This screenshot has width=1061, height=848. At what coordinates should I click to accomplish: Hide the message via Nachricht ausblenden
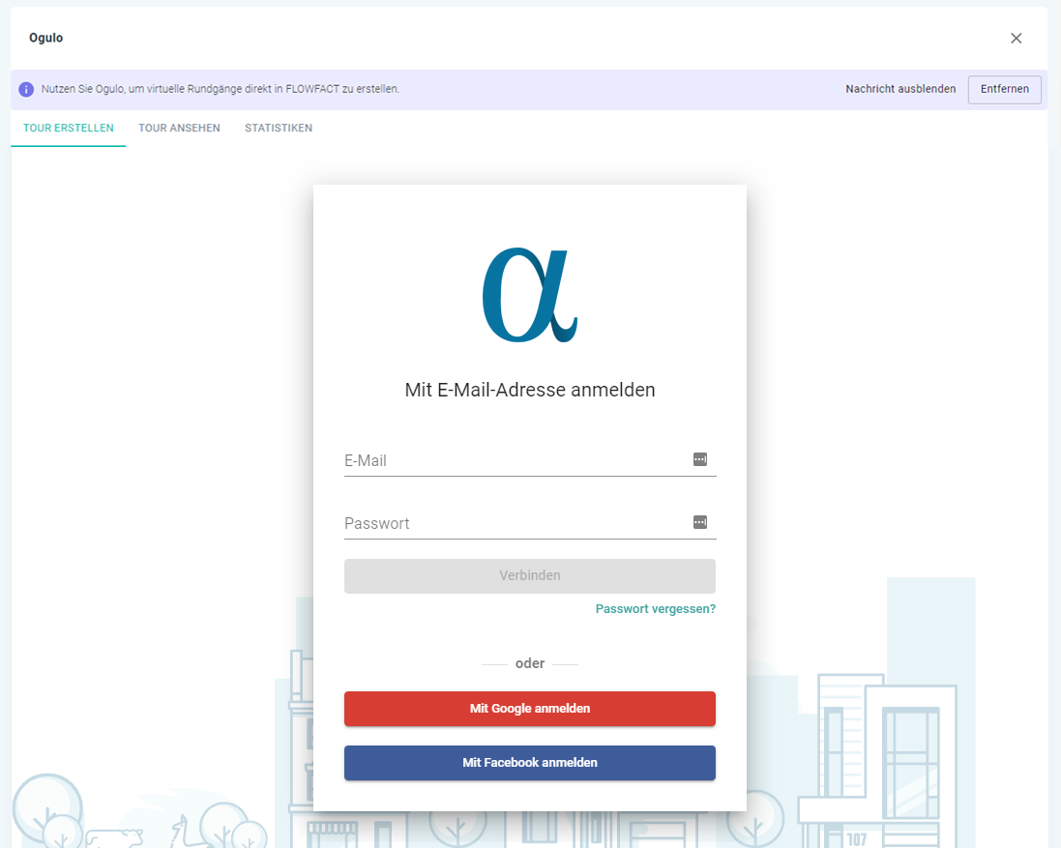coord(900,89)
